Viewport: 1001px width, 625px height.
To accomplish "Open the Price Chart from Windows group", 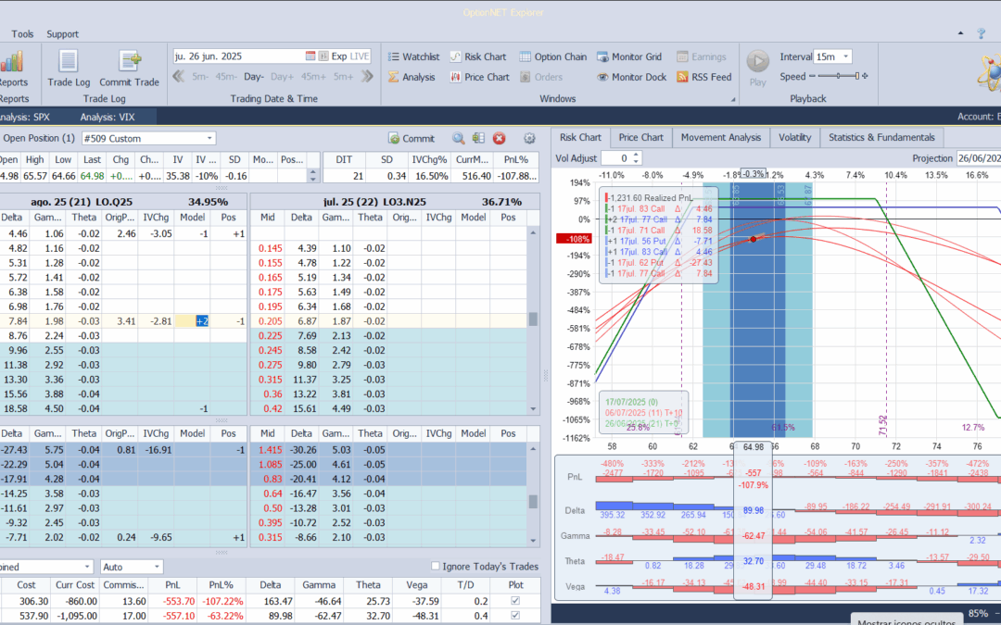I will click(479, 77).
